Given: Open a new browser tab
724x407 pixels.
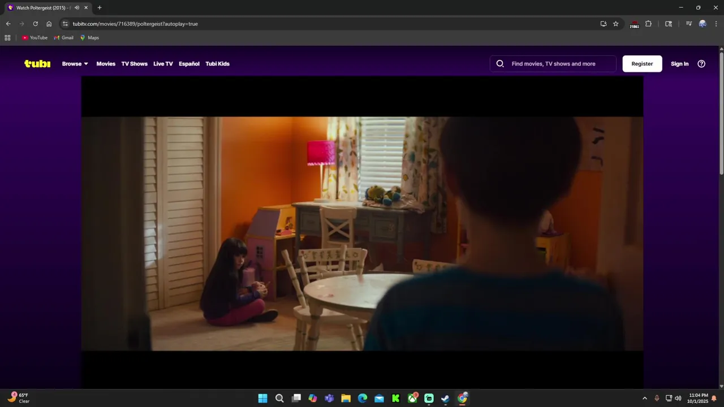Looking at the screenshot, I should click(x=100, y=8).
